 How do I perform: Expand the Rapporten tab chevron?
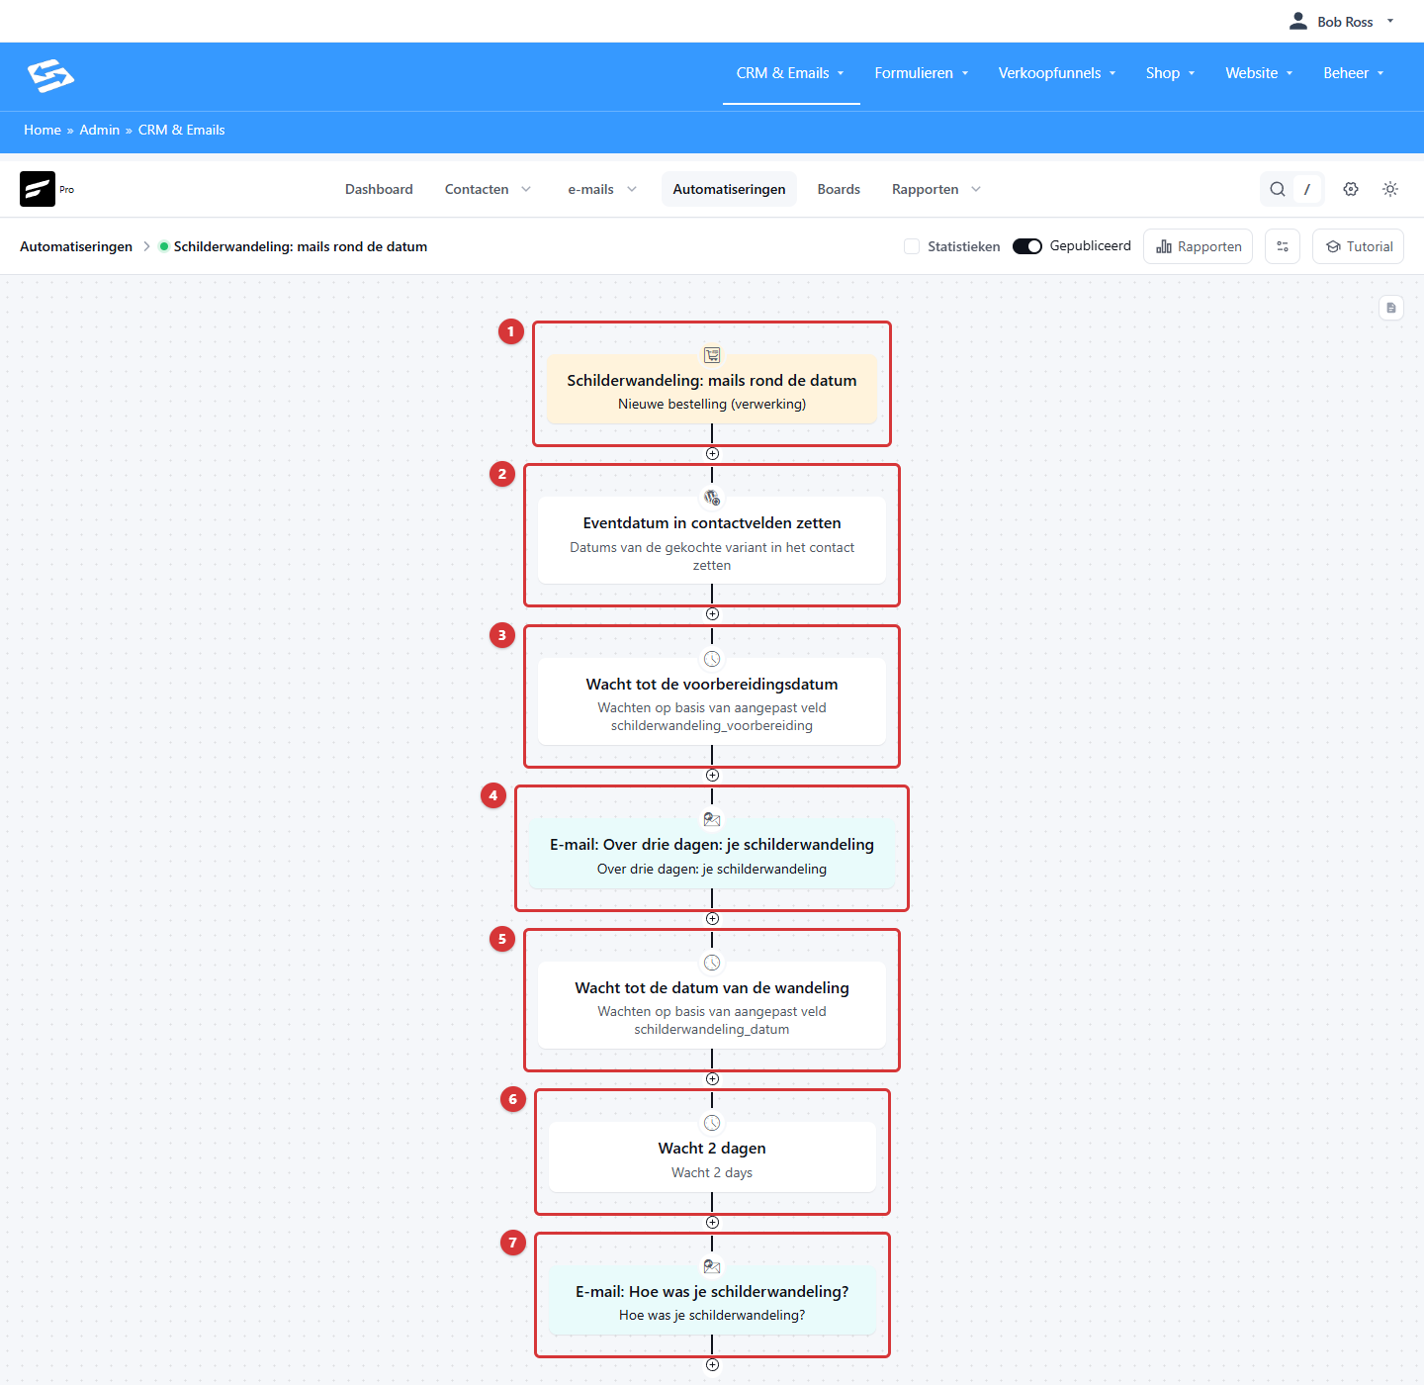[976, 189]
